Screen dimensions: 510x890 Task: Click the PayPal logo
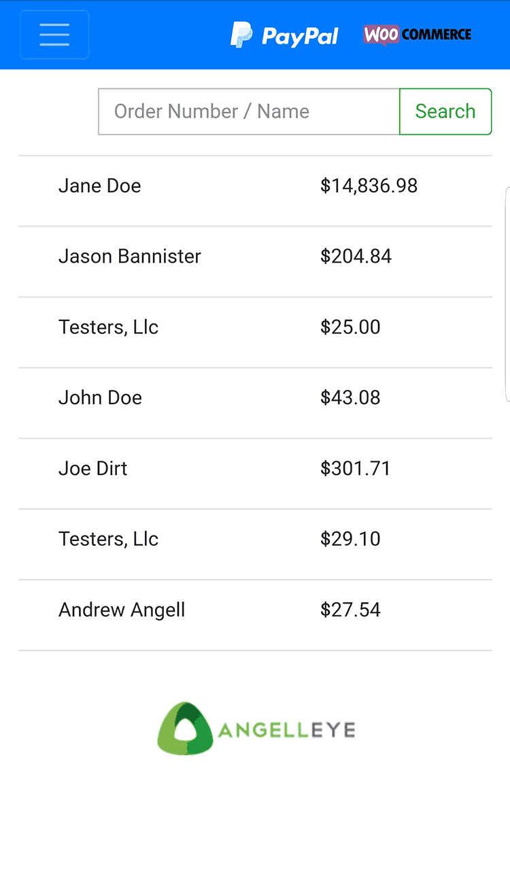tap(284, 35)
